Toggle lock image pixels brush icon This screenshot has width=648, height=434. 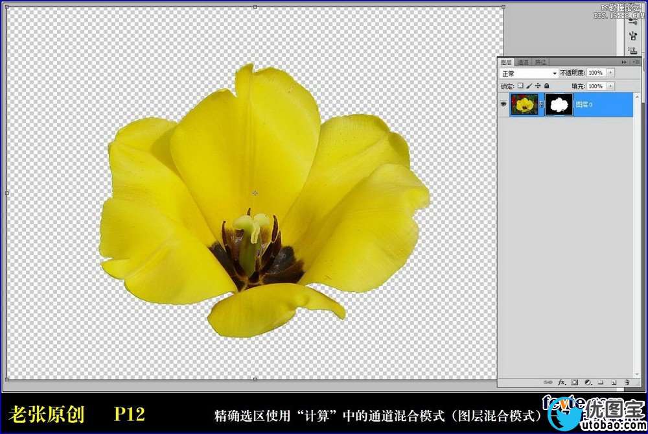tap(529, 86)
